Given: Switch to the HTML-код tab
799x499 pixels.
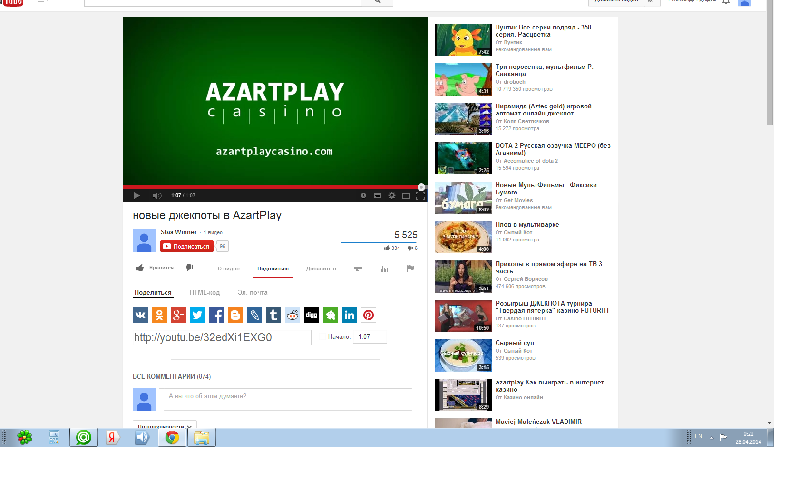Looking at the screenshot, I should [x=205, y=293].
